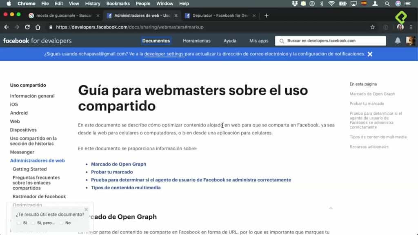View Facebook developer notifications bell
The width and height of the screenshot is (418, 235).
pos(398,40)
